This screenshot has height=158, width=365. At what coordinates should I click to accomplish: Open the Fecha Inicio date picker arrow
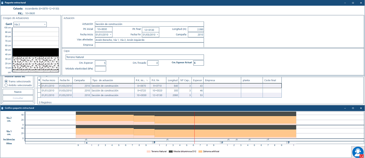pos(110,35)
